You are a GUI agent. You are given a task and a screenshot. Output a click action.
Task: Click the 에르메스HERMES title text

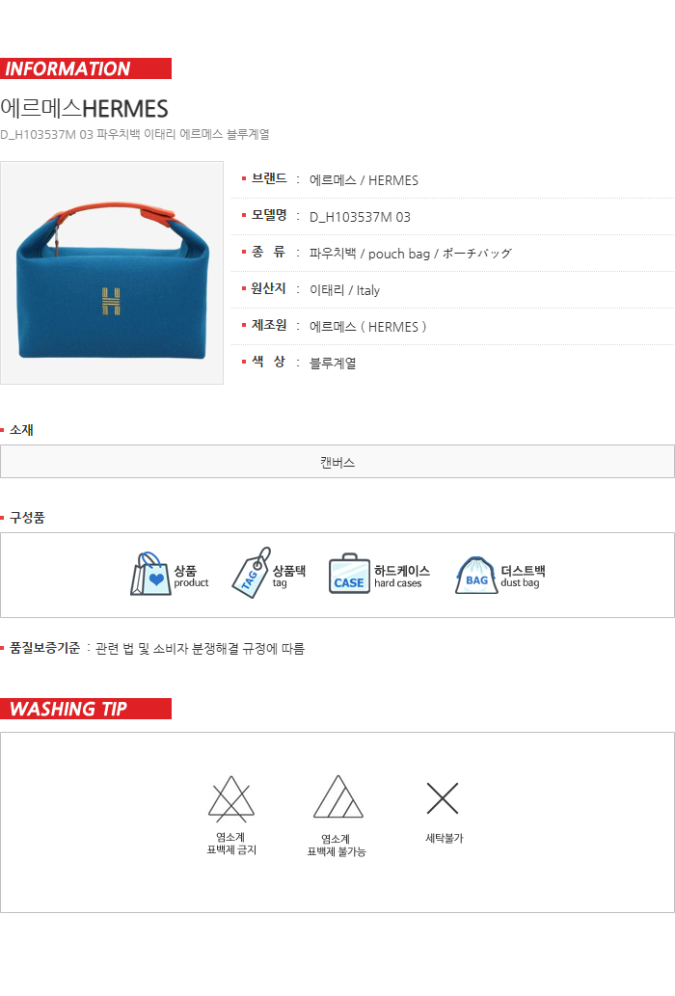tap(84, 109)
